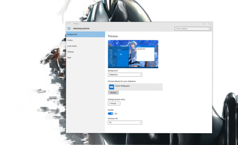The width and height of the screenshot is (238, 145).
Task: Click the Browse button for albums
Action: (113, 92)
